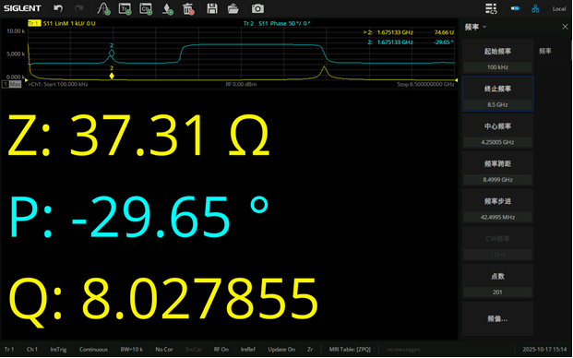This screenshot has height=358, width=573.
Task: Click the Redo arrow icon
Action: tap(79, 8)
